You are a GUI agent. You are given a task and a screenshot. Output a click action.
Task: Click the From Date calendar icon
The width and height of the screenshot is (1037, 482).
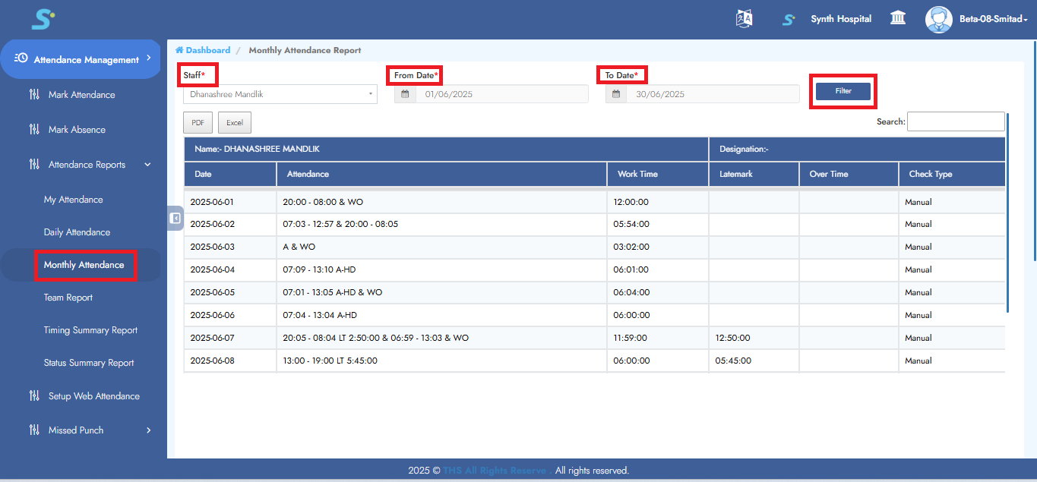tap(405, 94)
